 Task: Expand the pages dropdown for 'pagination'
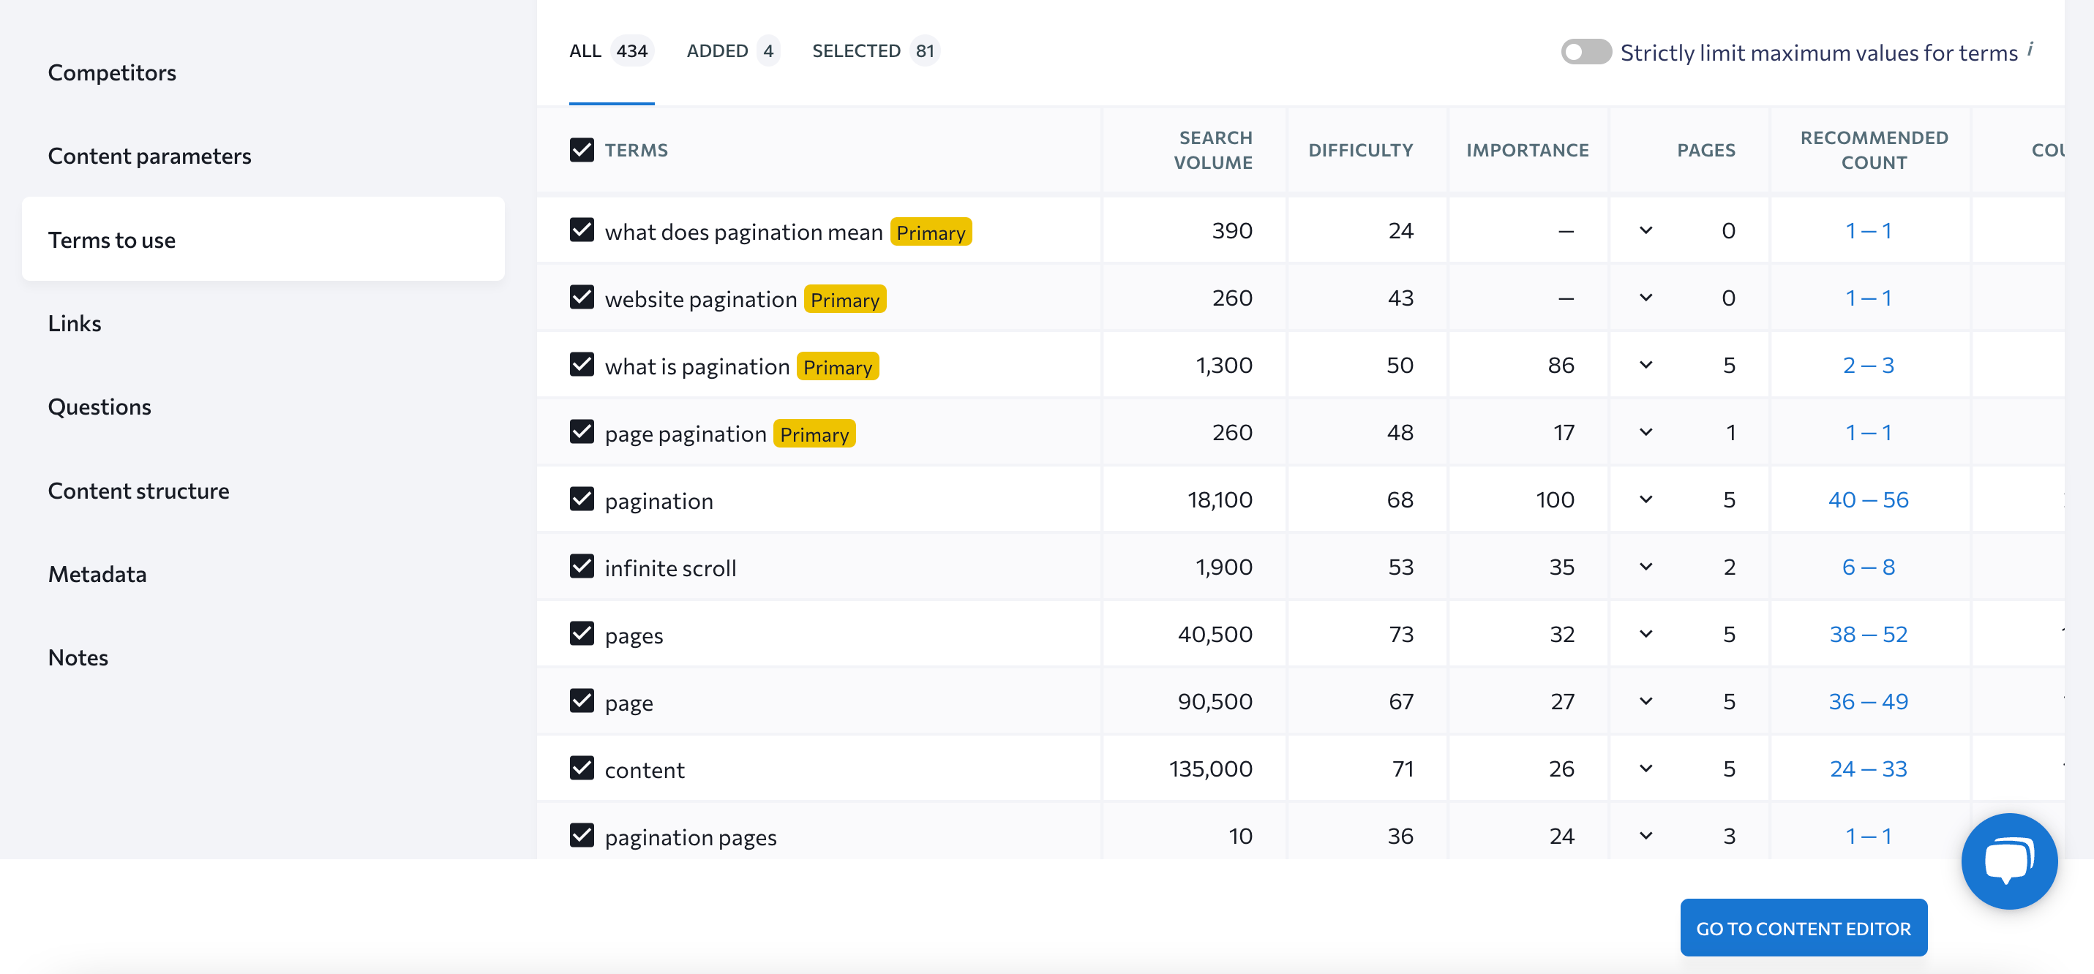point(1646,499)
